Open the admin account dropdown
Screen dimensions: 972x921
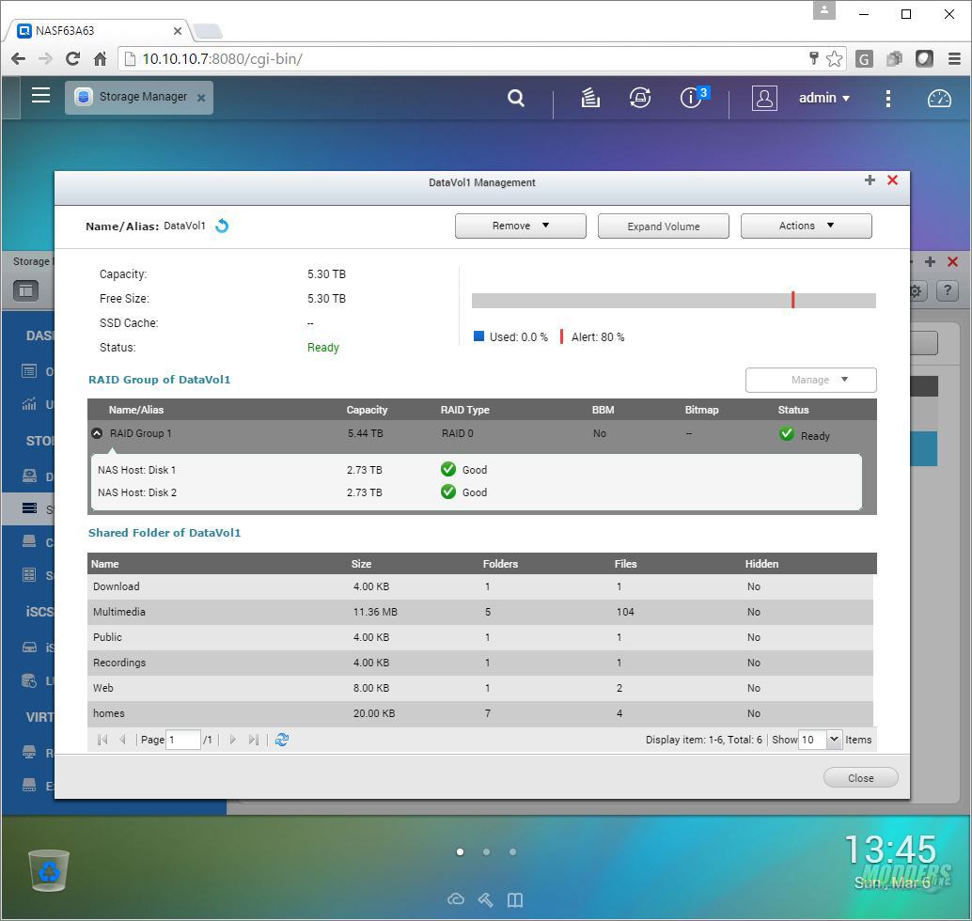[x=824, y=98]
